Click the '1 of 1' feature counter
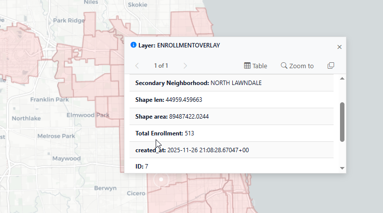The image size is (383, 213). (x=161, y=66)
